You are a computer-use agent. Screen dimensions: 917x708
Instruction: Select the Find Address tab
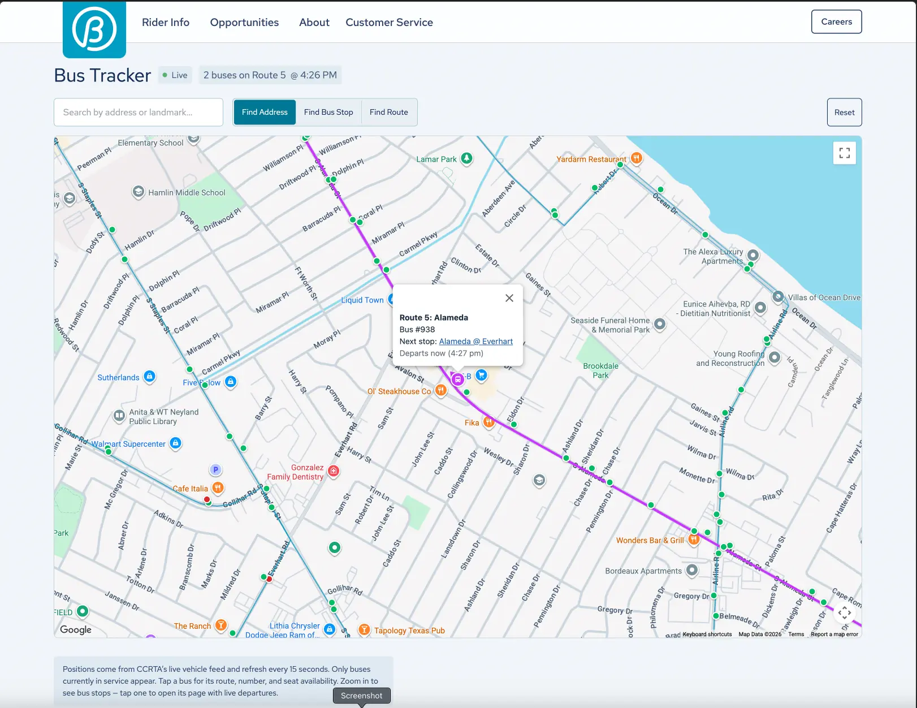pyautogui.click(x=265, y=112)
